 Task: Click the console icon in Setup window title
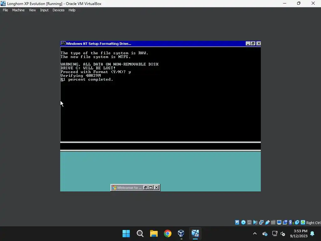point(63,43)
